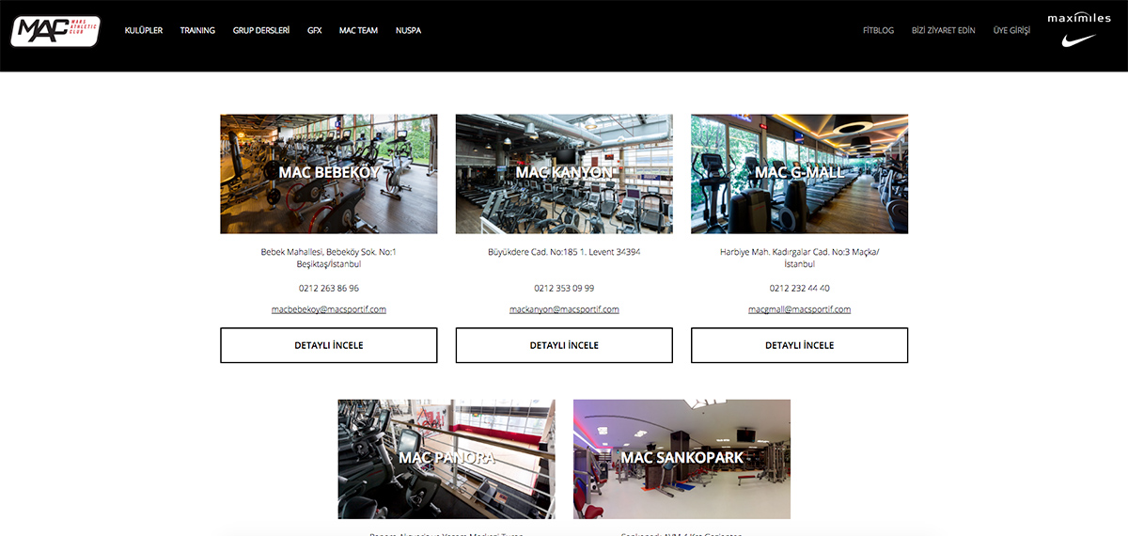The image size is (1128, 536).
Task: Select the MAC KANYON club photo
Action: click(564, 174)
